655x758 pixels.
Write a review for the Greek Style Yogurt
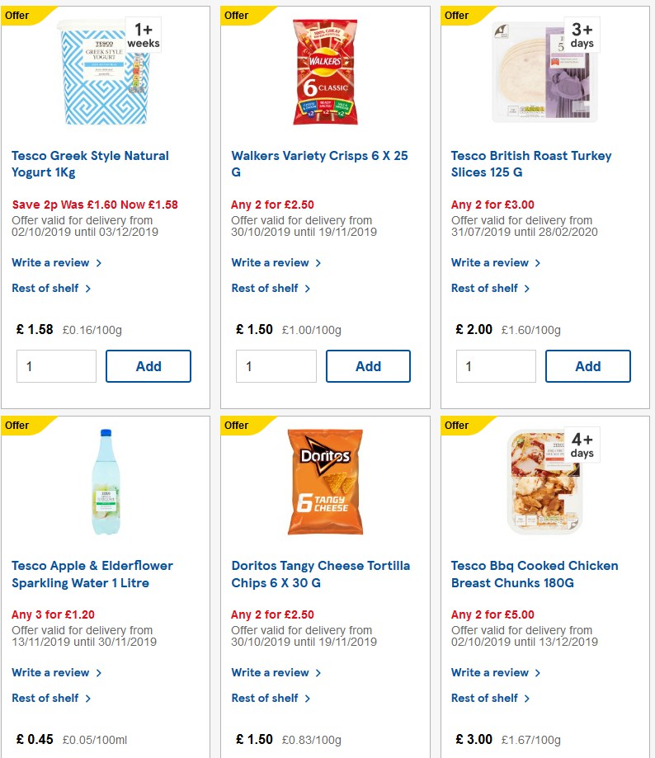click(51, 262)
